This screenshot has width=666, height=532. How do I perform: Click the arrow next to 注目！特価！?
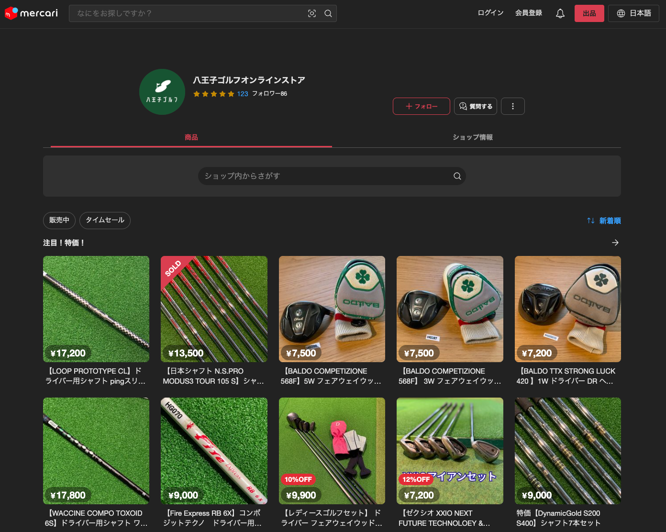(x=615, y=243)
